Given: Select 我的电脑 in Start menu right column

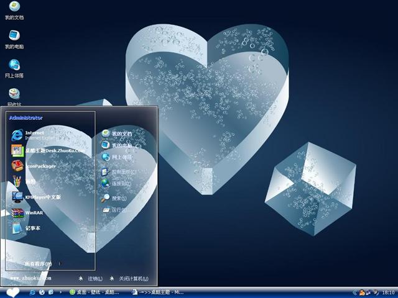Looking at the screenshot, I should (117, 145).
